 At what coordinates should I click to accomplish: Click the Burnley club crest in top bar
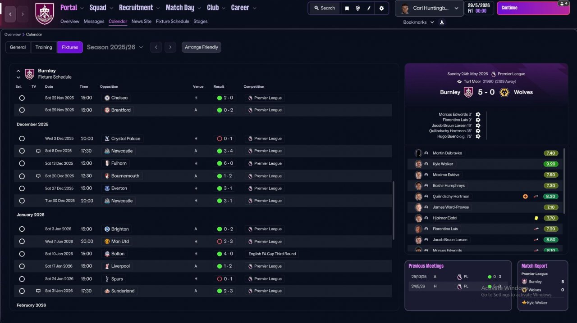click(x=44, y=14)
